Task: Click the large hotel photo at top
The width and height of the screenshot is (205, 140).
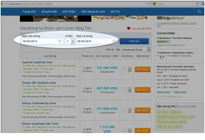Action: [x=56, y=18]
